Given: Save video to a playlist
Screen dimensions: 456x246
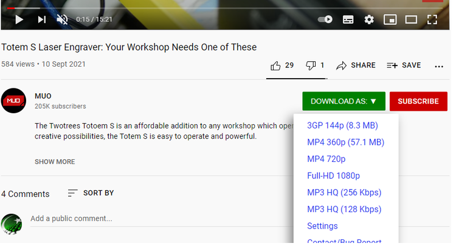Looking at the screenshot, I should click(x=404, y=65).
